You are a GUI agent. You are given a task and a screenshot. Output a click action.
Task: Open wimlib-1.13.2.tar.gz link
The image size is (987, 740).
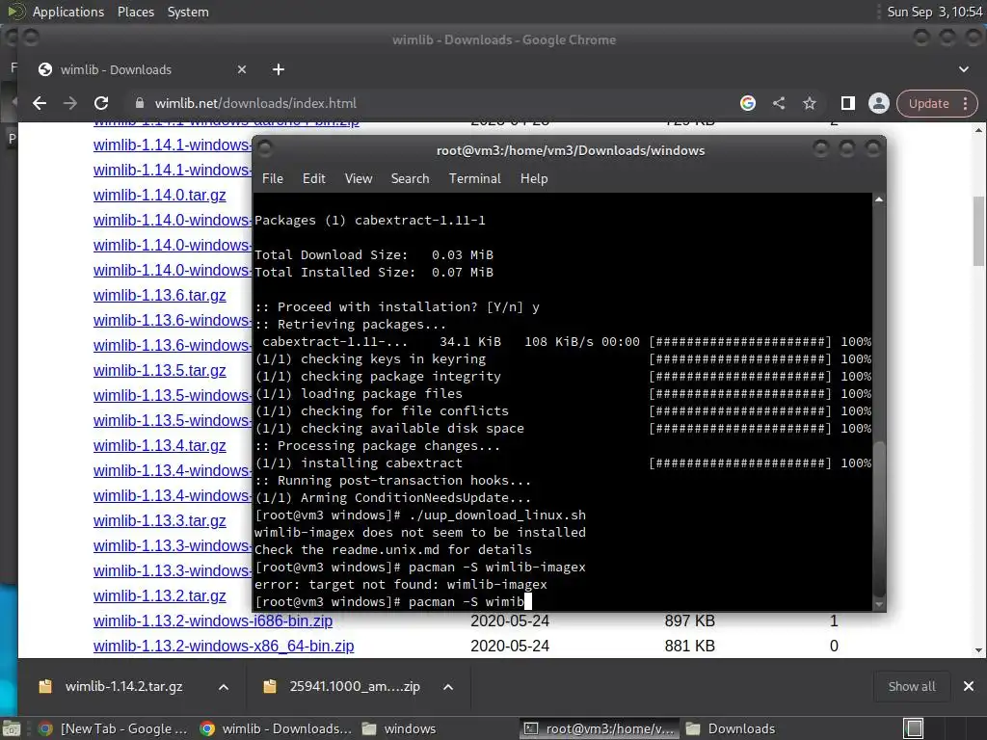[159, 595]
